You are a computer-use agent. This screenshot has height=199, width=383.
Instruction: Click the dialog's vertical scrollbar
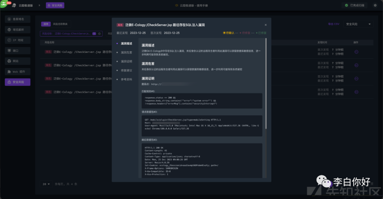266,84
